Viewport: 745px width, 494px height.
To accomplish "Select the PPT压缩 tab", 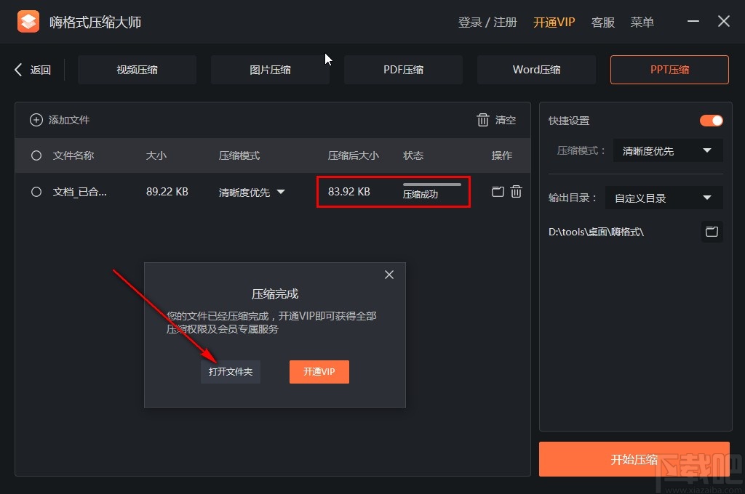I will pos(669,70).
